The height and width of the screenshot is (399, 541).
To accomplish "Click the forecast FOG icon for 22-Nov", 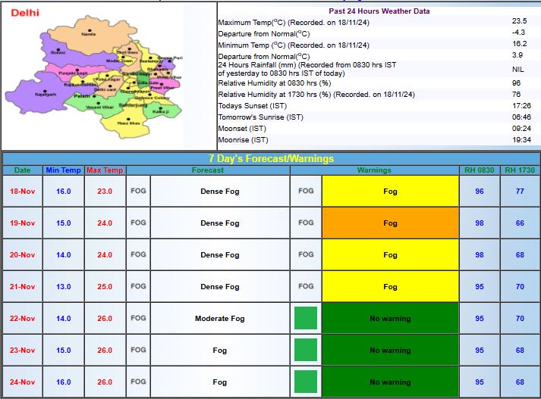I will (138, 318).
